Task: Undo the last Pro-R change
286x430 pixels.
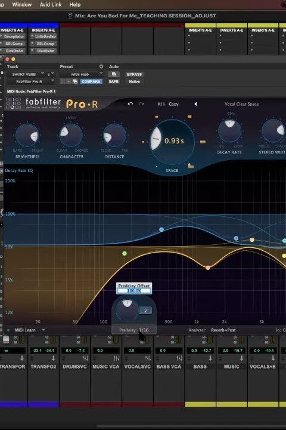Action: [130, 104]
